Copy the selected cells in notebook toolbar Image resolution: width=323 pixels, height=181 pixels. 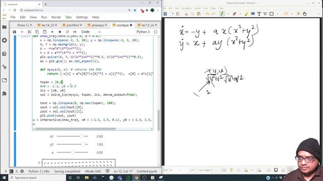point(37,32)
